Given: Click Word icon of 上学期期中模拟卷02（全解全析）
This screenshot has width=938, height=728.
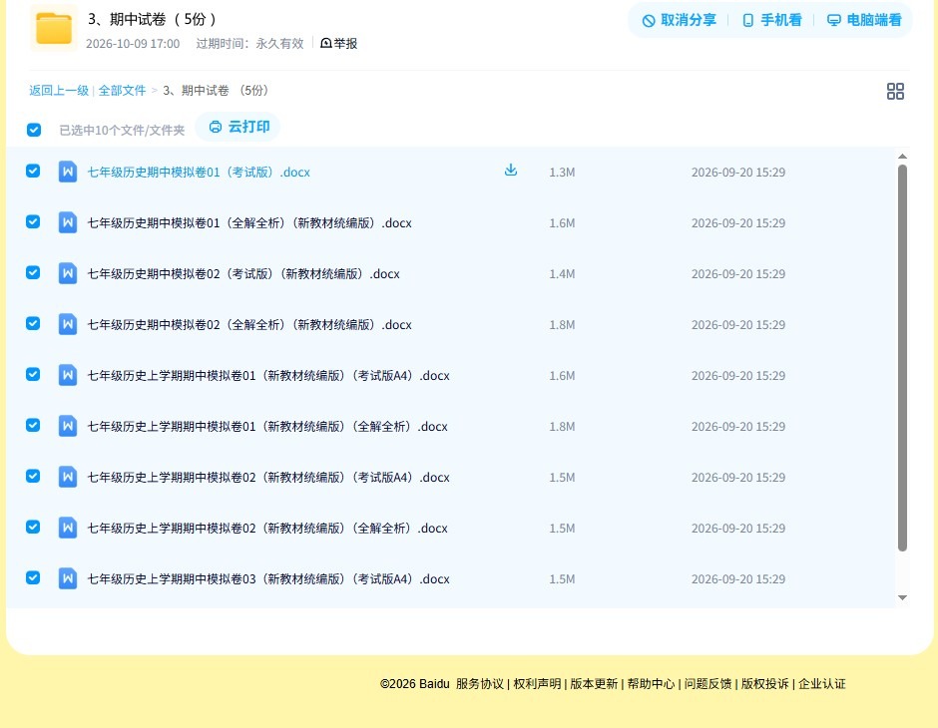Looking at the screenshot, I should tap(68, 528).
